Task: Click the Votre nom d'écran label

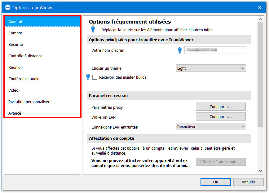Action: pyautogui.click(x=108, y=50)
